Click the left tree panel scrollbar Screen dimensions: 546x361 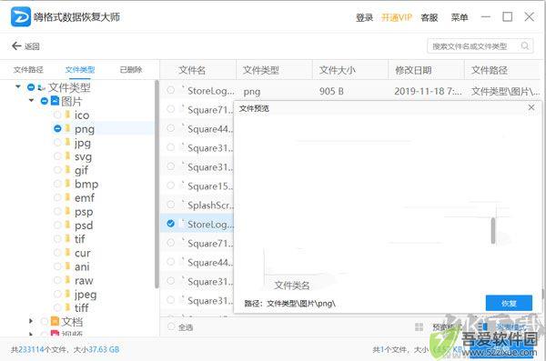pyautogui.click(x=157, y=184)
